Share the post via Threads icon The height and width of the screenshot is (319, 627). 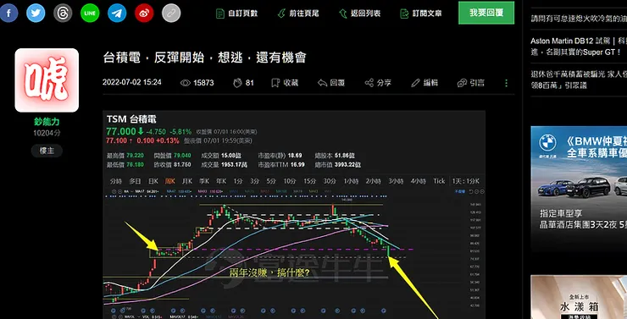point(63,14)
